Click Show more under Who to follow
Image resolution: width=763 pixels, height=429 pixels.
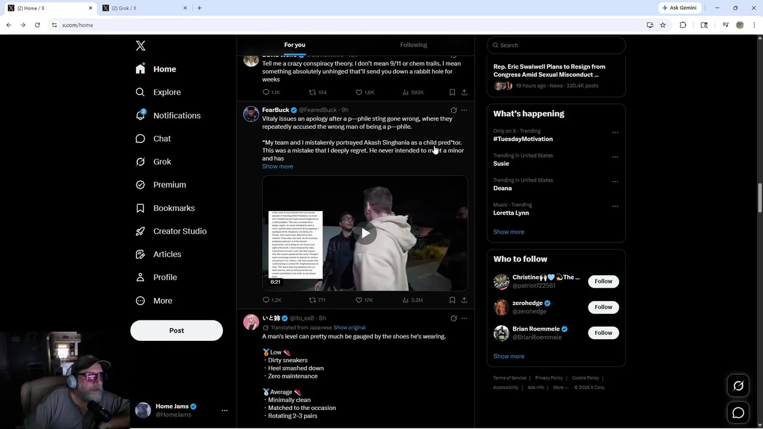click(508, 356)
